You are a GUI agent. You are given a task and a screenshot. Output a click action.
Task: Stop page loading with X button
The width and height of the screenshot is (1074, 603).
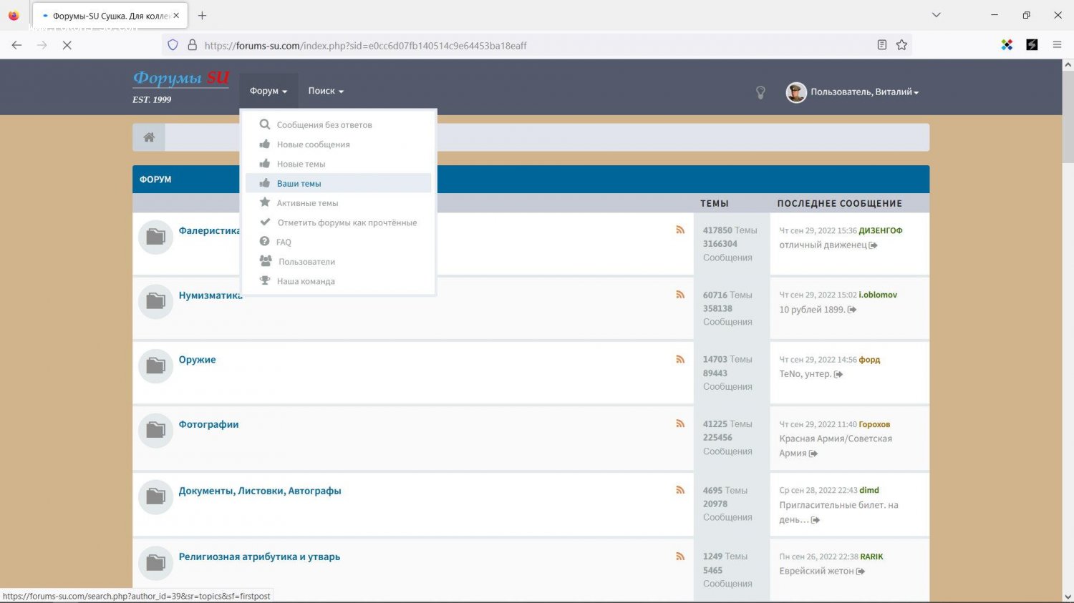tap(67, 45)
